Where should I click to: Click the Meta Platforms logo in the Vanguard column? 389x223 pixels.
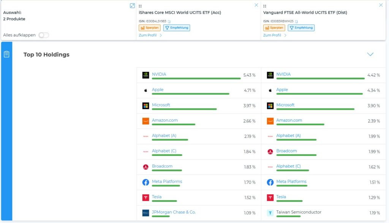(270, 182)
